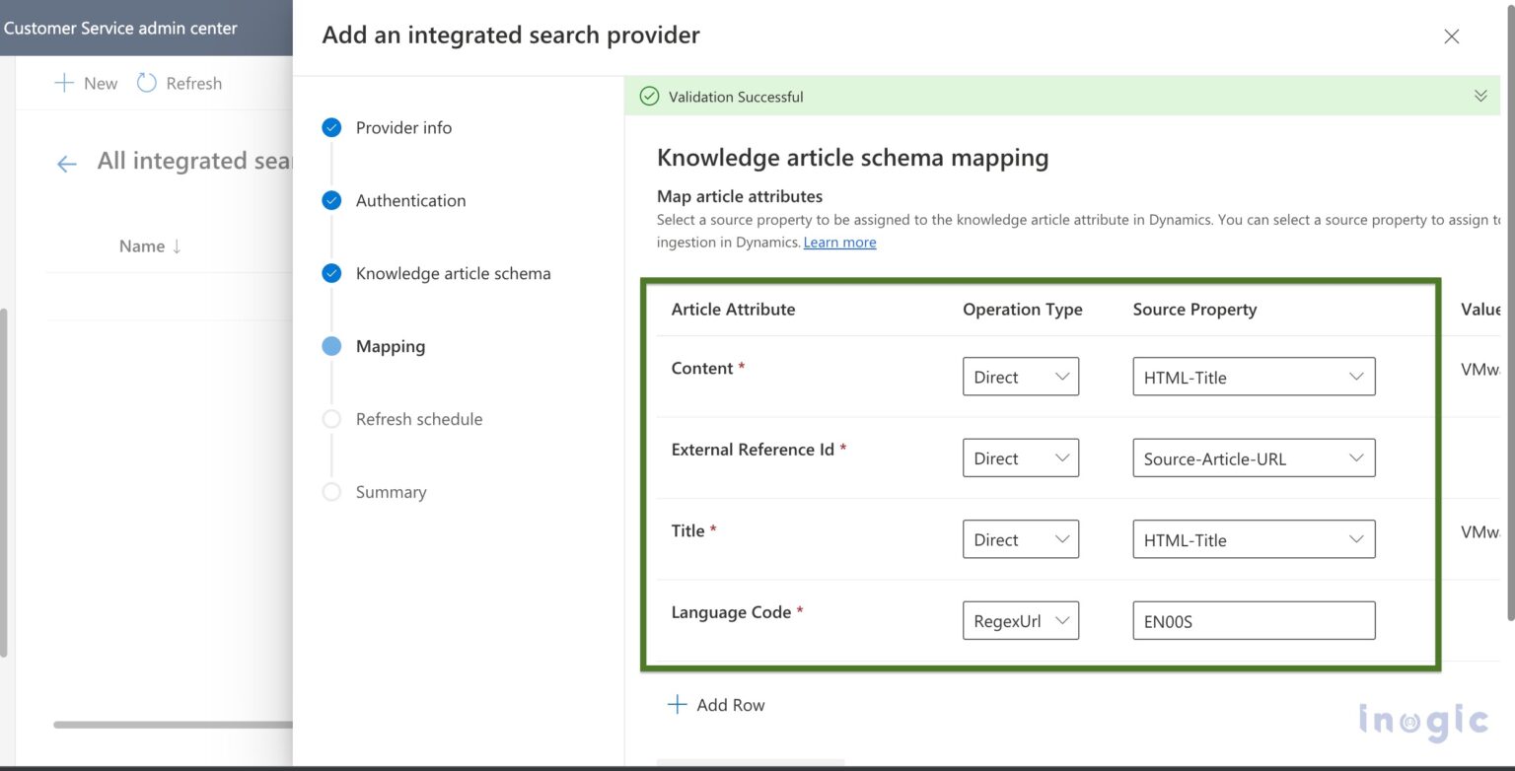Image resolution: width=1515 pixels, height=771 pixels.
Task: Navigate to the Knowledge article schema step
Action: (453, 273)
